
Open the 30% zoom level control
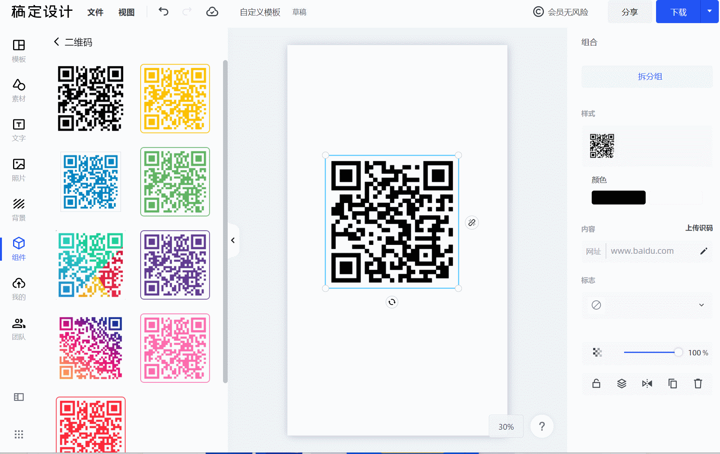pyautogui.click(x=506, y=427)
